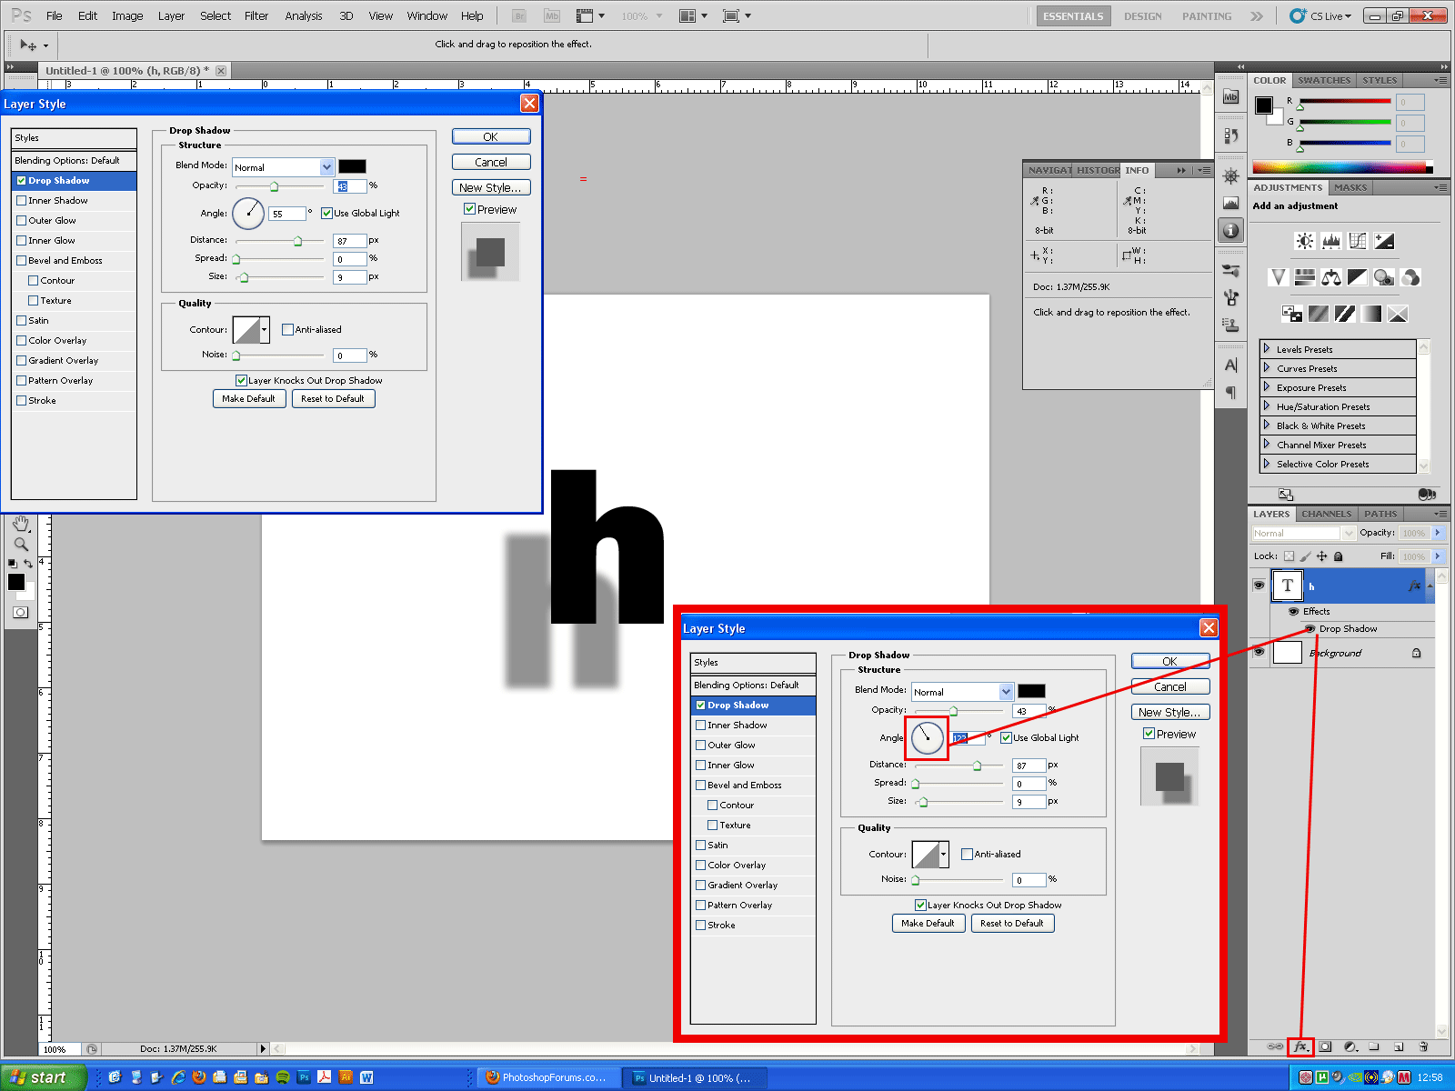The height and width of the screenshot is (1091, 1455).
Task: Click the Add layer mask icon
Action: pos(1326,1046)
